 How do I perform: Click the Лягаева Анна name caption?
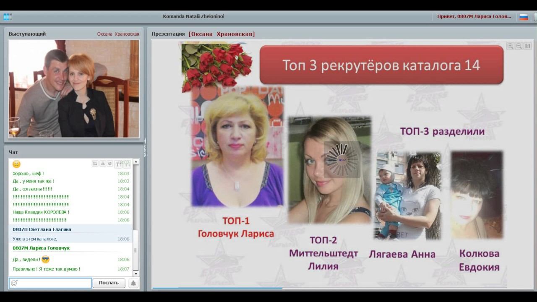(402, 254)
